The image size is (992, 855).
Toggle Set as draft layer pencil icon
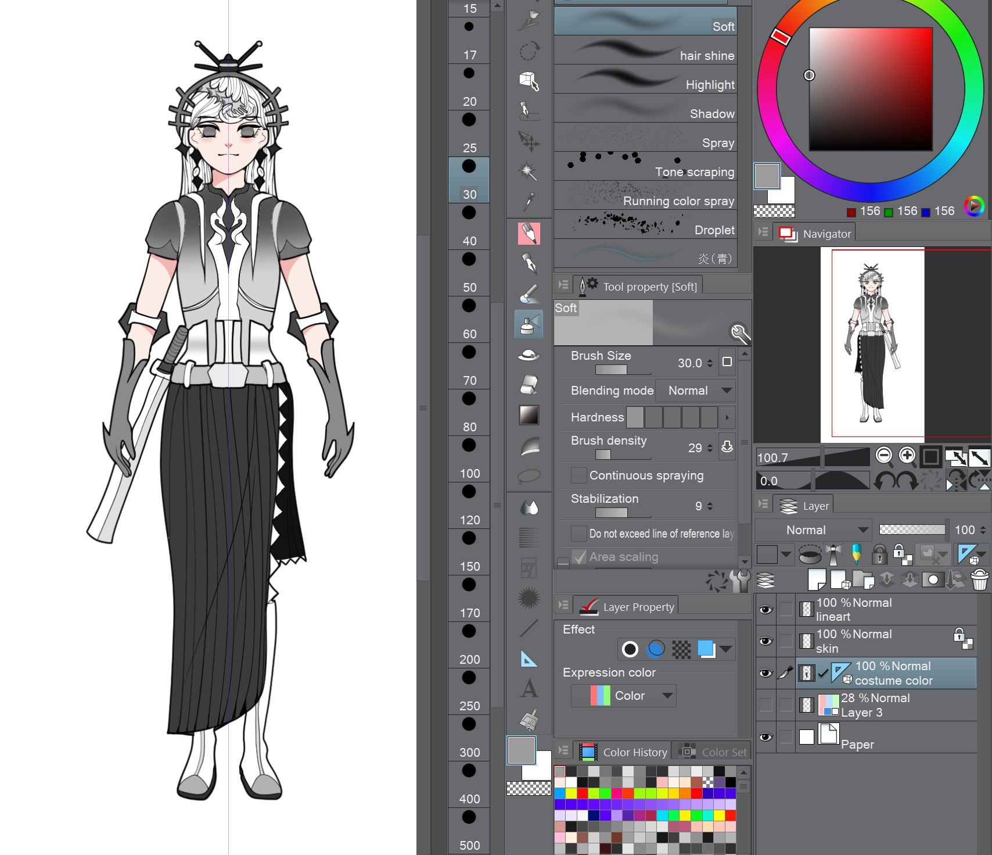pyautogui.click(x=856, y=555)
